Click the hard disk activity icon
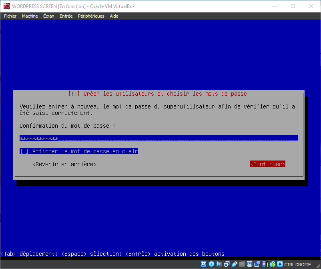 coord(204,264)
